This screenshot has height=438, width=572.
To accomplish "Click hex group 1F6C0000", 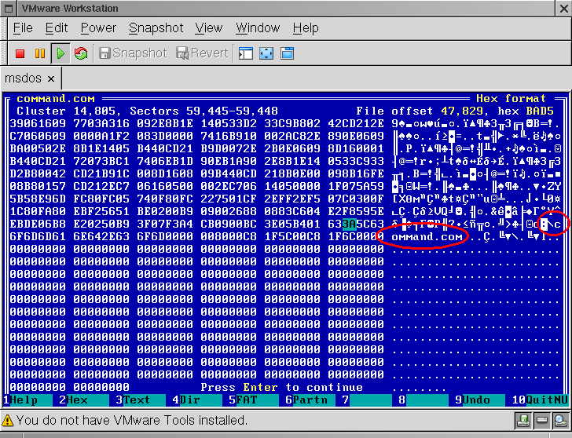I will [x=356, y=236].
